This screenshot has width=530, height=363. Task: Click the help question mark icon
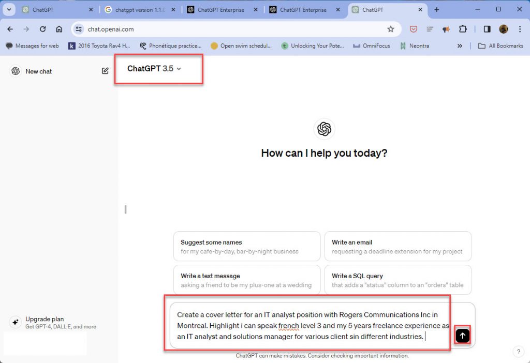519,352
